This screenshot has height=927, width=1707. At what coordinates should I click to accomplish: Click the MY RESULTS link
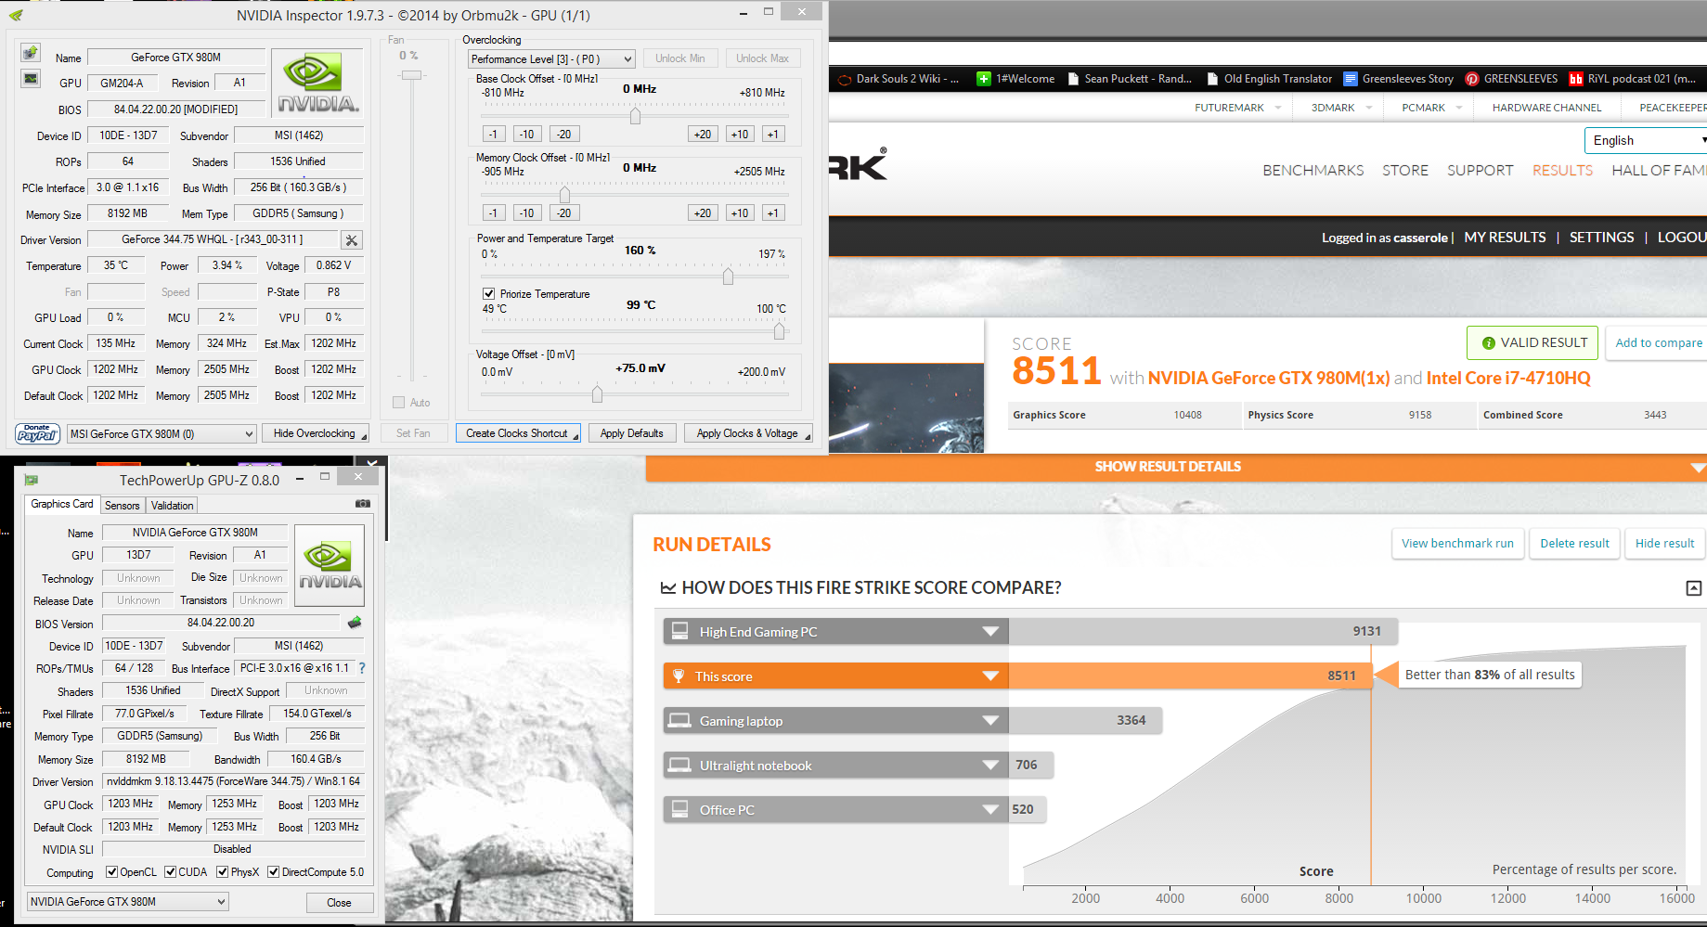1505,238
